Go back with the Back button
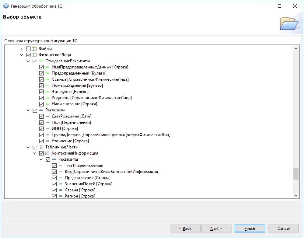 click(185, 228)
